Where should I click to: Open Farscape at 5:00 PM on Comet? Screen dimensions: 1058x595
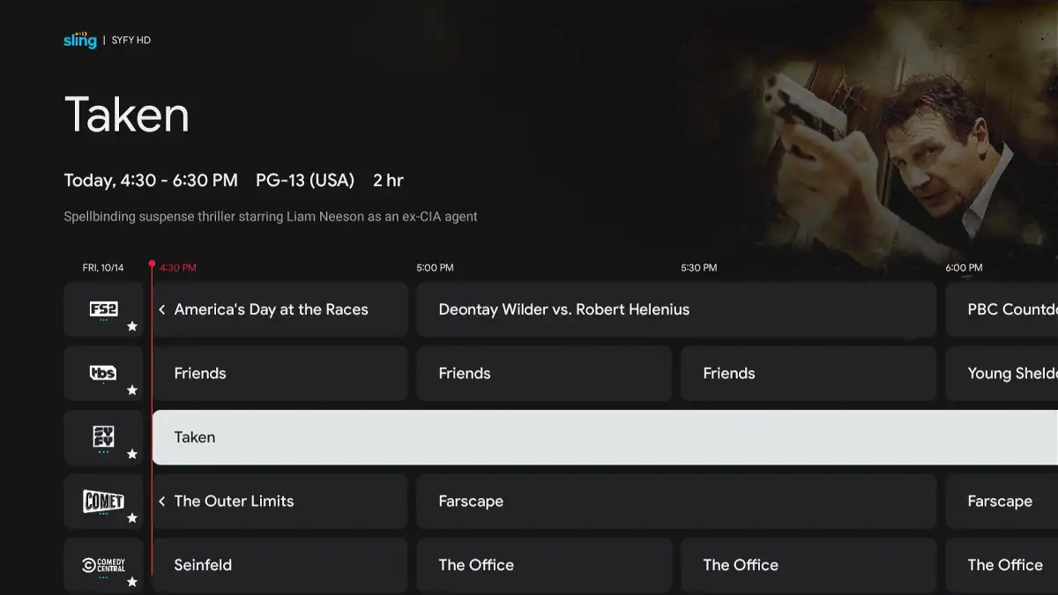click(676, 501)
